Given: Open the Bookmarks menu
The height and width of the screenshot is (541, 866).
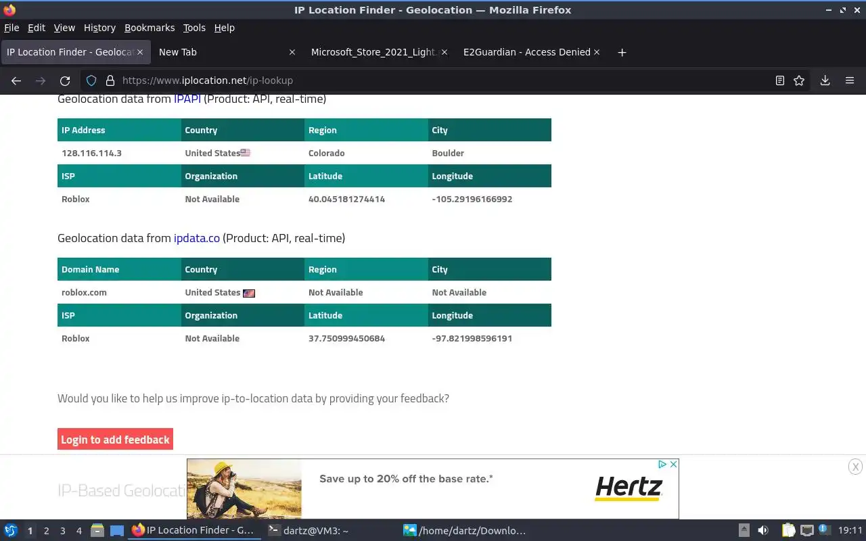Looking at the screenshot, I should pyautogui.click(x=150, y=28).
